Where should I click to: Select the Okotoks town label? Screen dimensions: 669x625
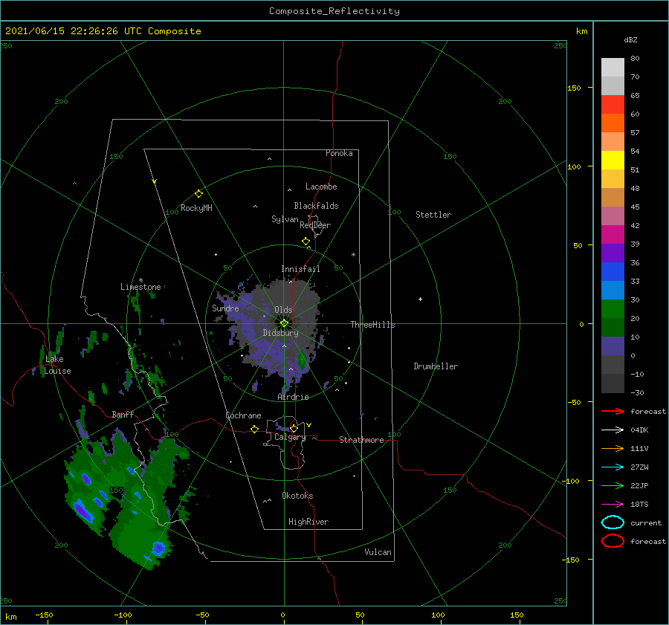point(297,495)
